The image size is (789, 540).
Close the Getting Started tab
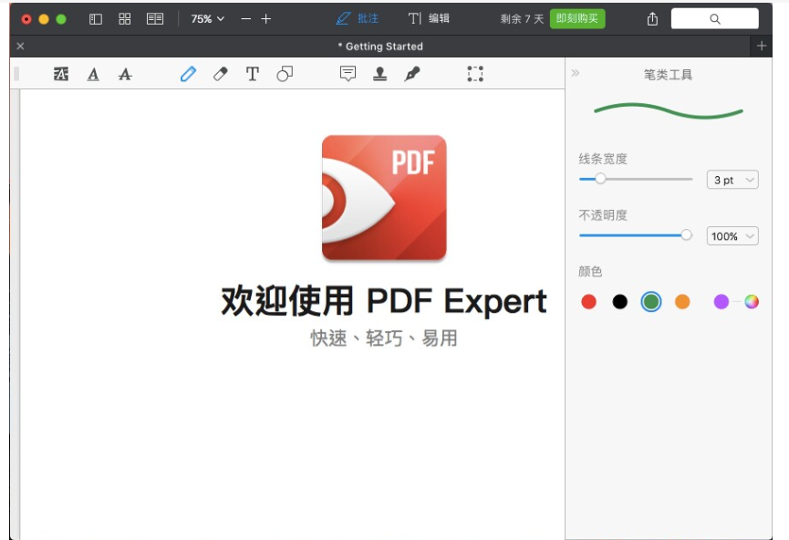[x=20, y=47]
